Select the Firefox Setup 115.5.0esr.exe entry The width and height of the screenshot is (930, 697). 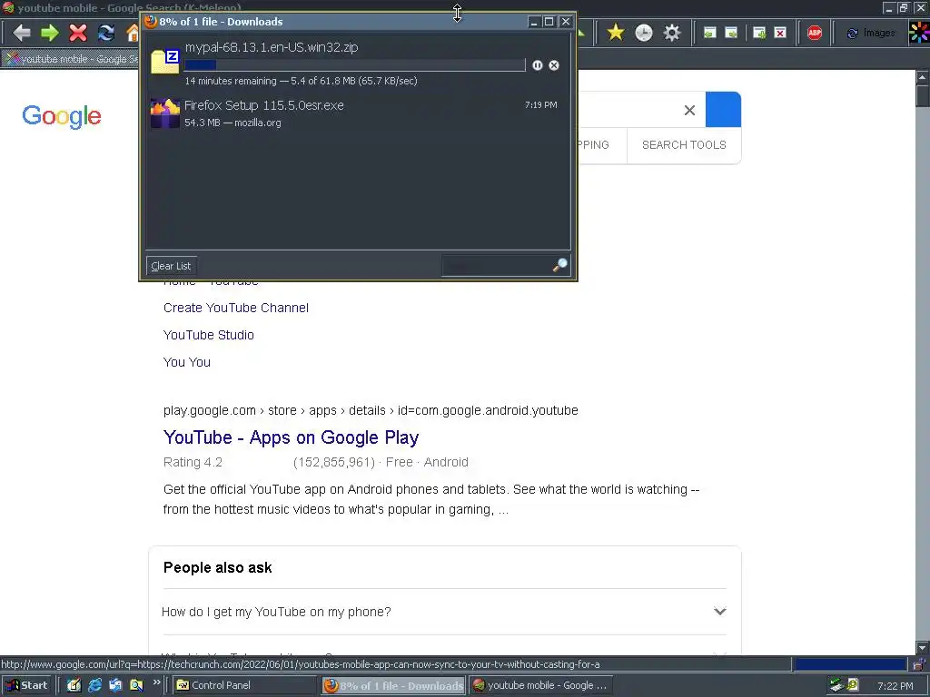point(358,113)
